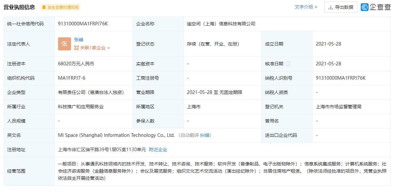Click the download icon in 导出数据
Image resolution: width=393 pixels, height=196 pixels.
pos(331,7)
